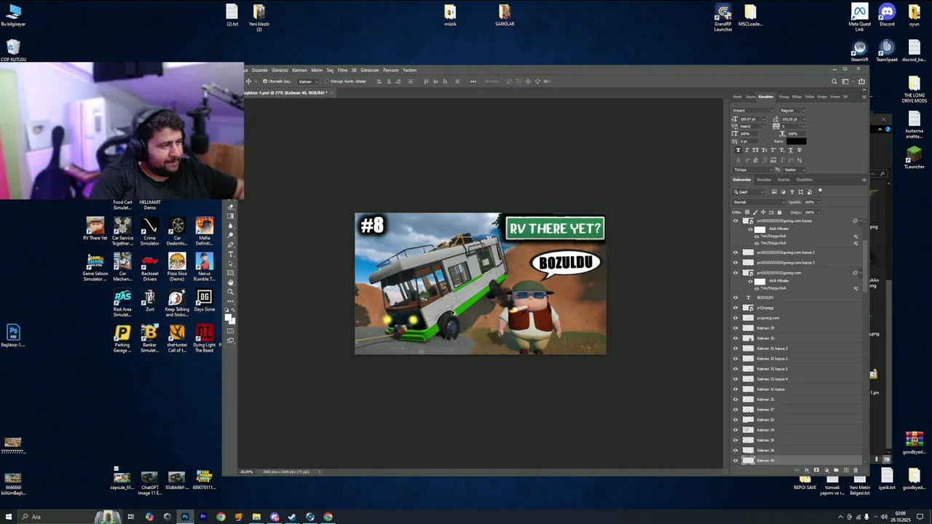Toggle Dönüşt. Kontr. Göster checkbox
932x524 pixels.
[327, 82]
